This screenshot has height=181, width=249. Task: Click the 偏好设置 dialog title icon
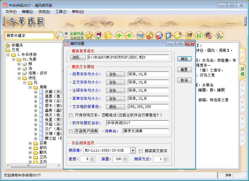pos(67,43)
